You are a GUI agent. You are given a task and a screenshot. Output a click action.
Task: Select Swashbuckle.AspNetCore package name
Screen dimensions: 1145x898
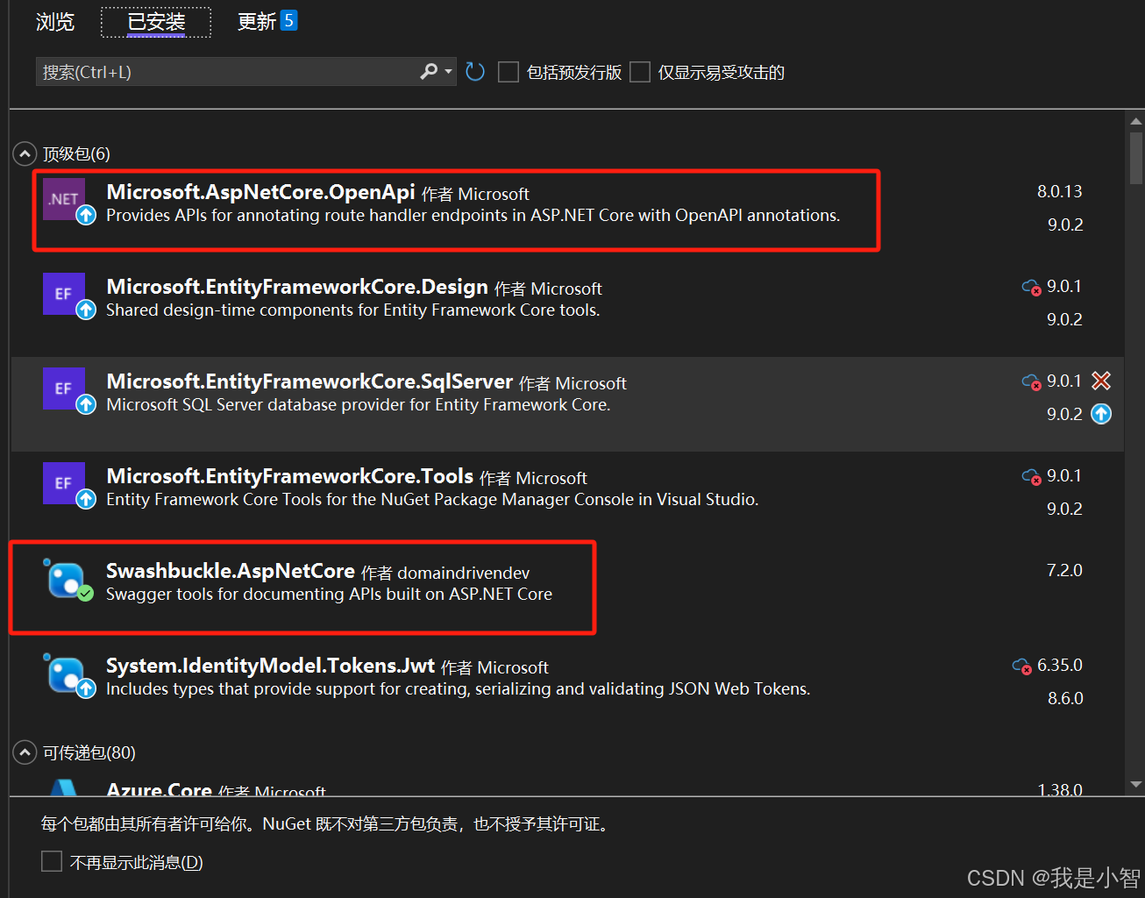tap(231, 571)
